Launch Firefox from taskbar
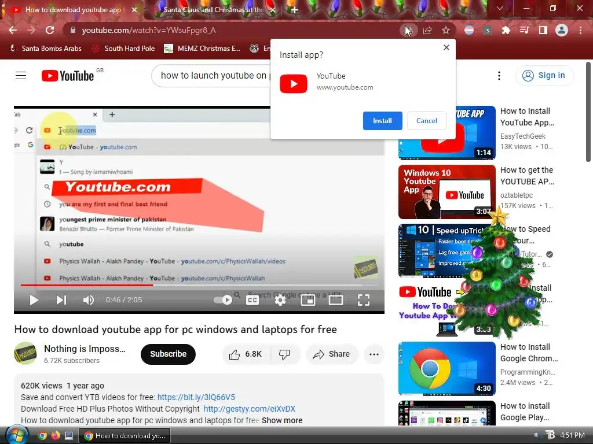The image size is (593, 444). (55, 436)
